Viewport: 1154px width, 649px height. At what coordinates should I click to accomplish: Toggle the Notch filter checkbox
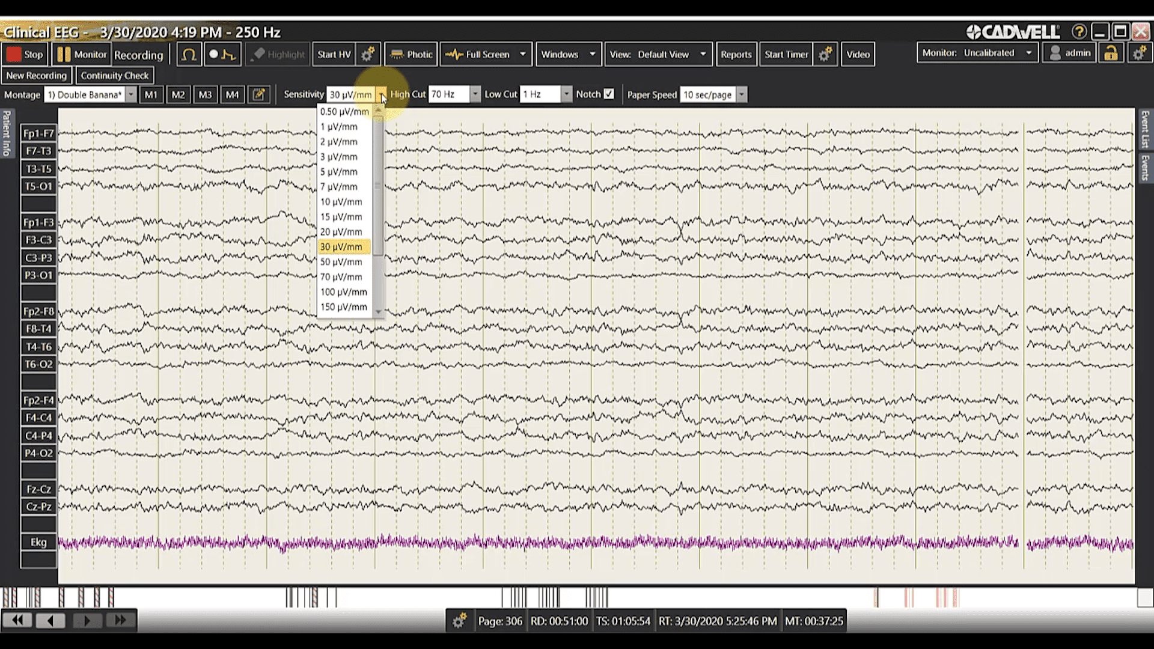point(609,94)
